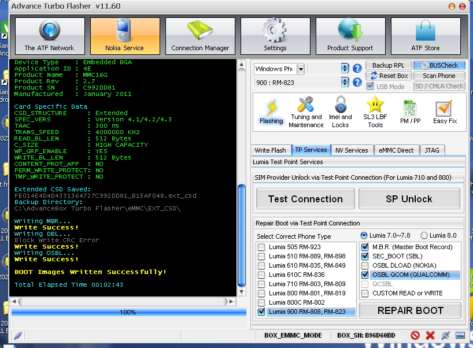Screen dimensions: 473x348
Task: Click the REPAIR BOOT button
Action: click(x=410, y=310)
